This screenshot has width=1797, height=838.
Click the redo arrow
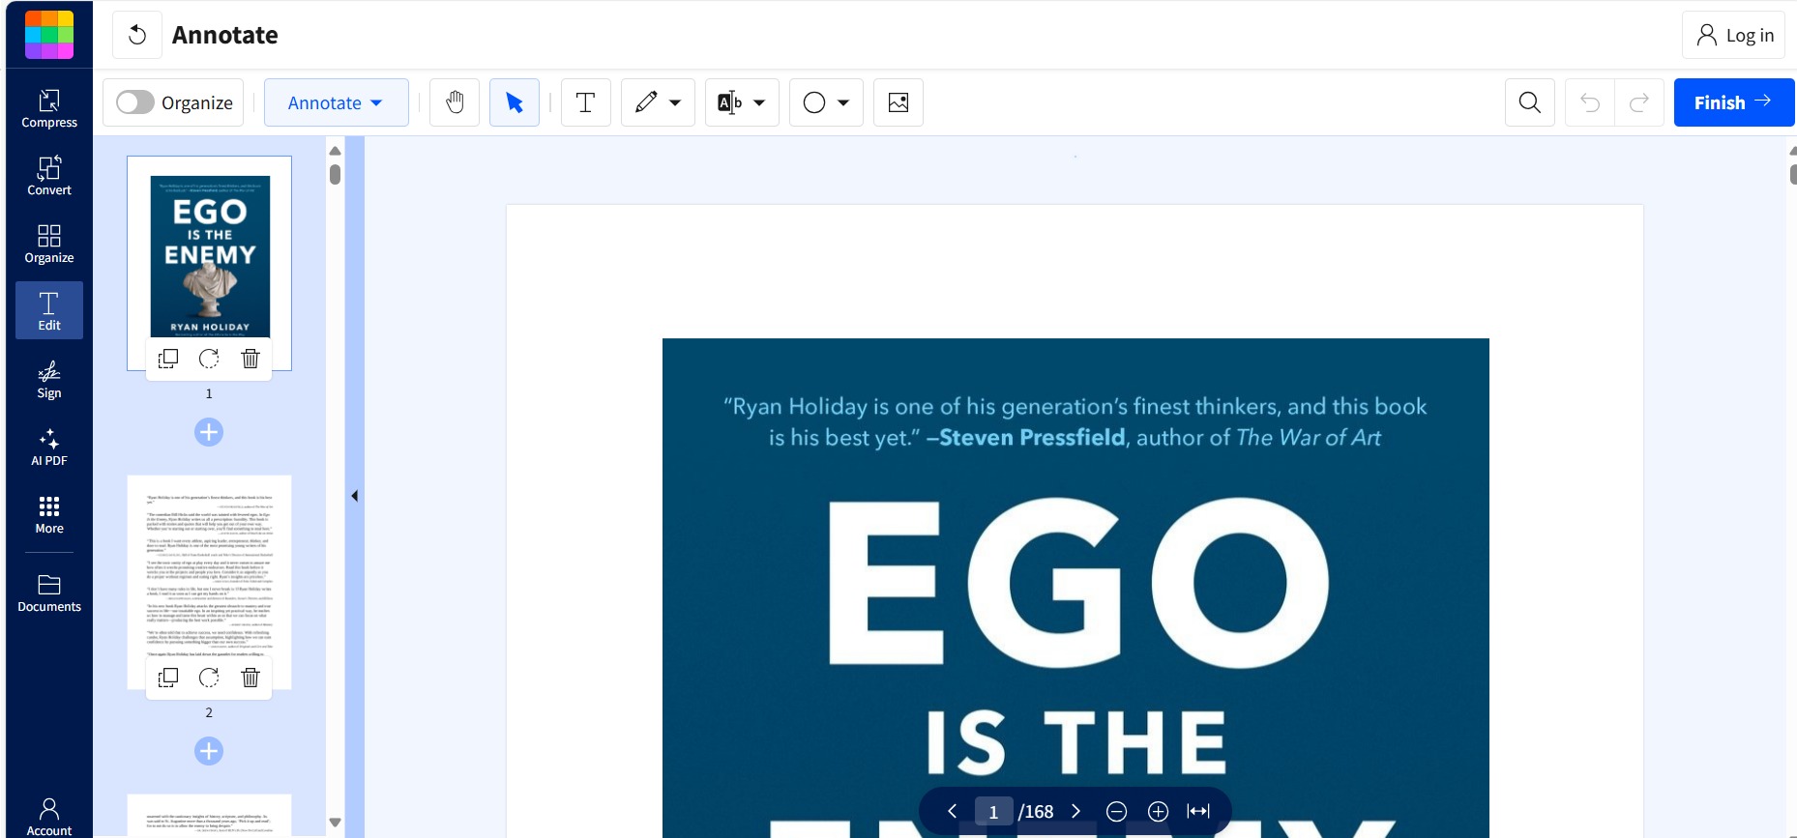(1639, 102)
